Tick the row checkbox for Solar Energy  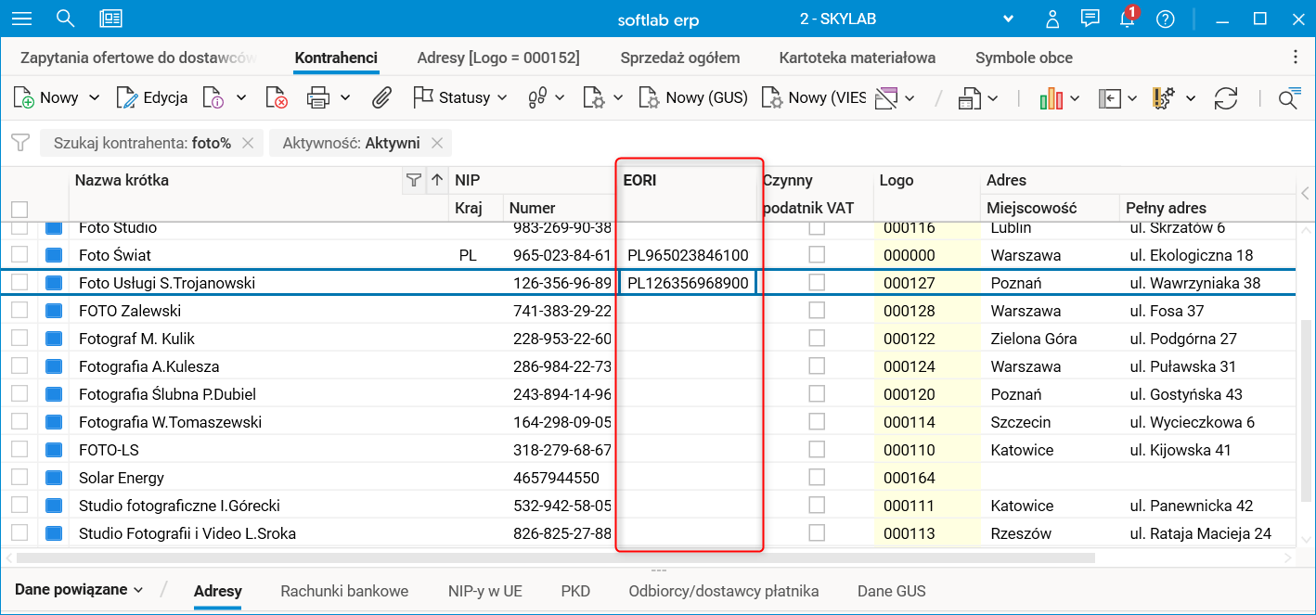pos(19,478)
